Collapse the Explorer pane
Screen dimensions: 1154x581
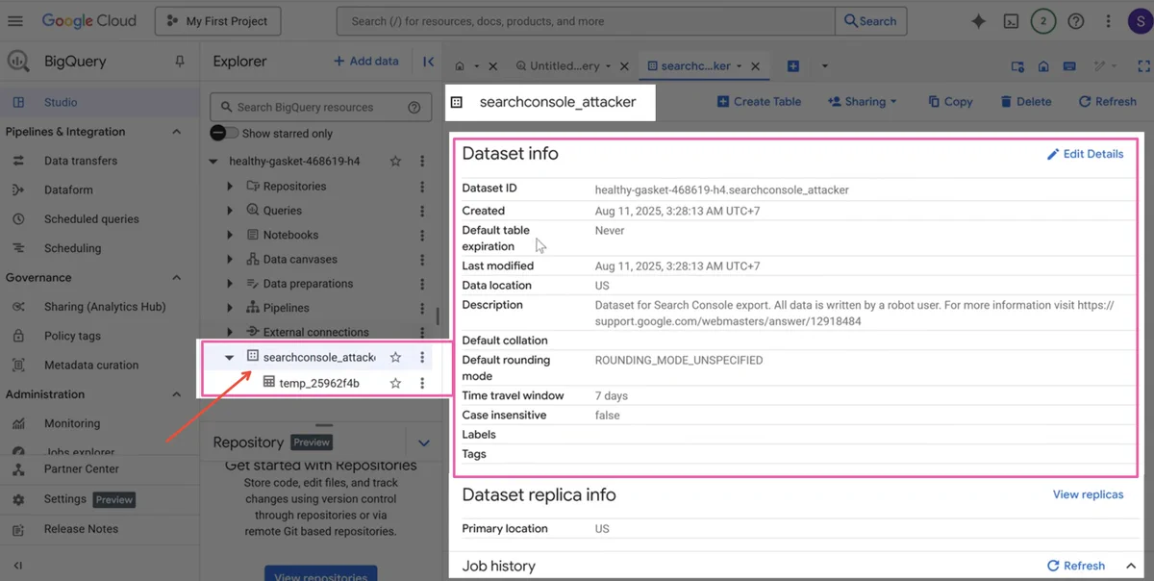[x=429, y=62]
